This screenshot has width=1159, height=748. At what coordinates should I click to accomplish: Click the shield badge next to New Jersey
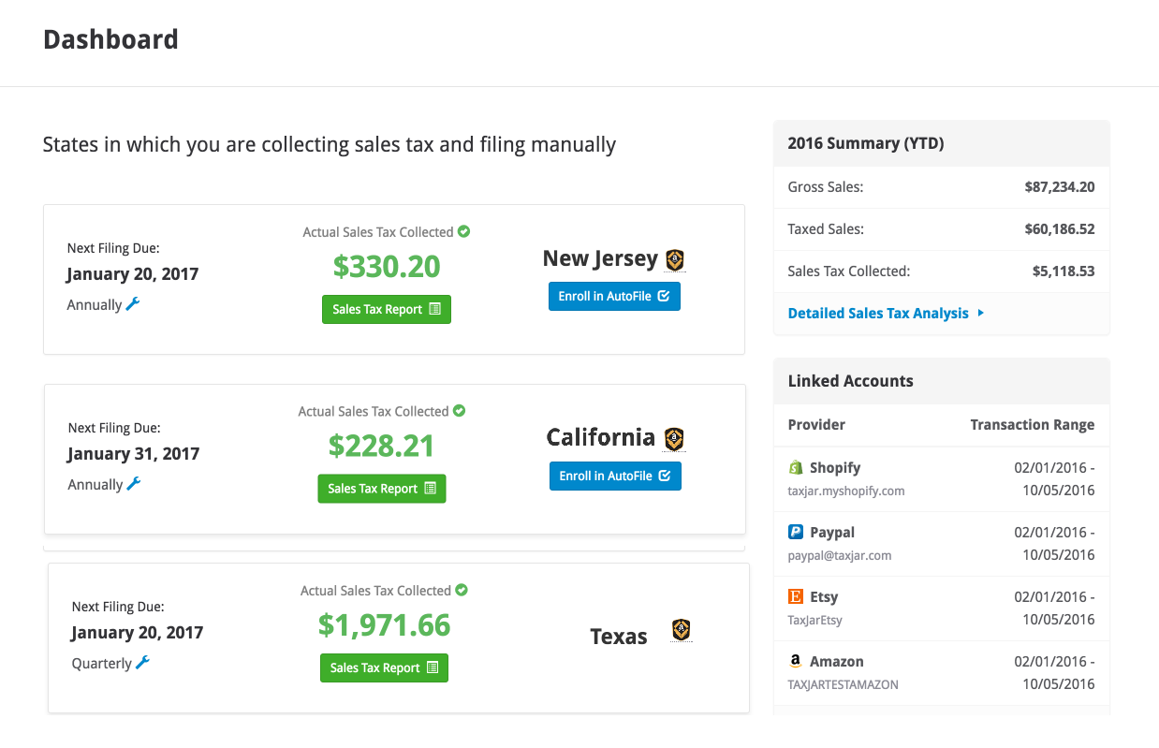(674, 260)
